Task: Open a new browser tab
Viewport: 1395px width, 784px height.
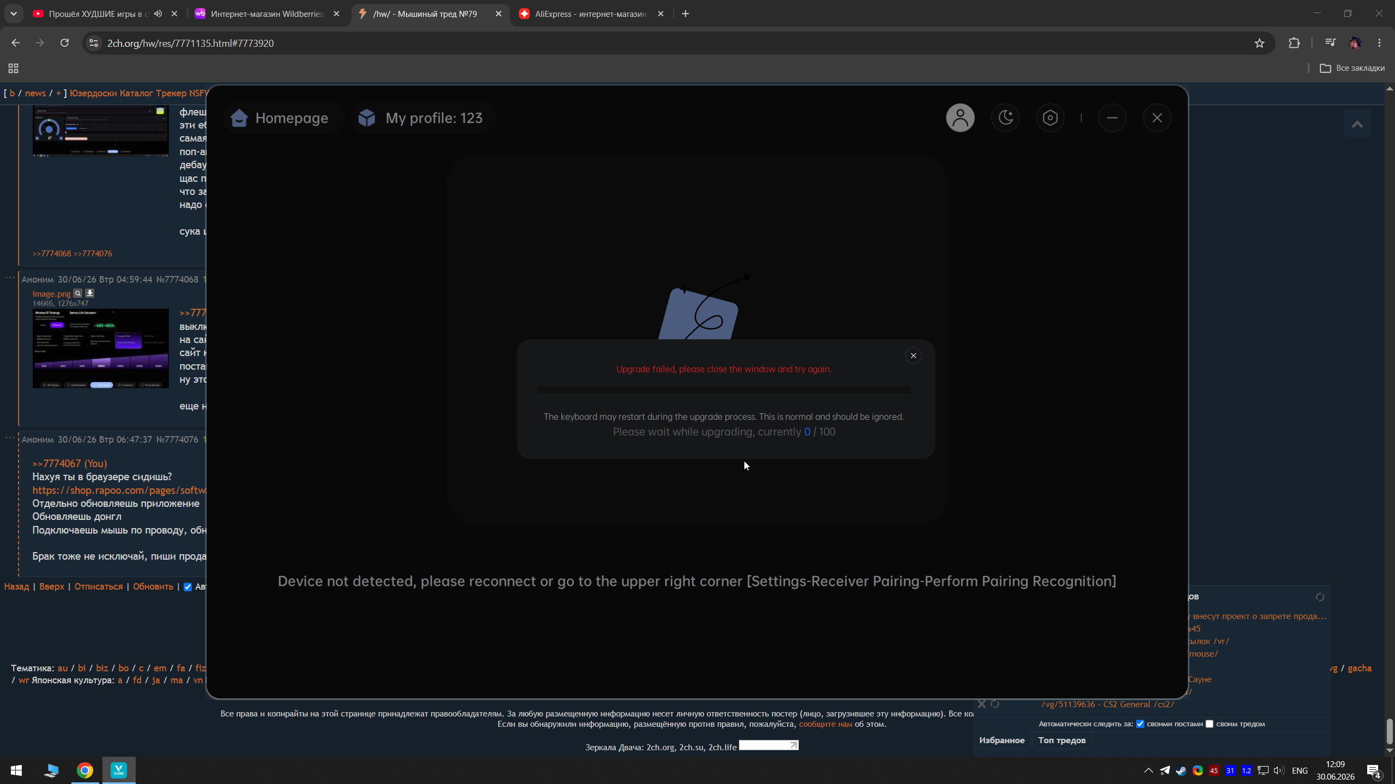Action: click(686, 14)
